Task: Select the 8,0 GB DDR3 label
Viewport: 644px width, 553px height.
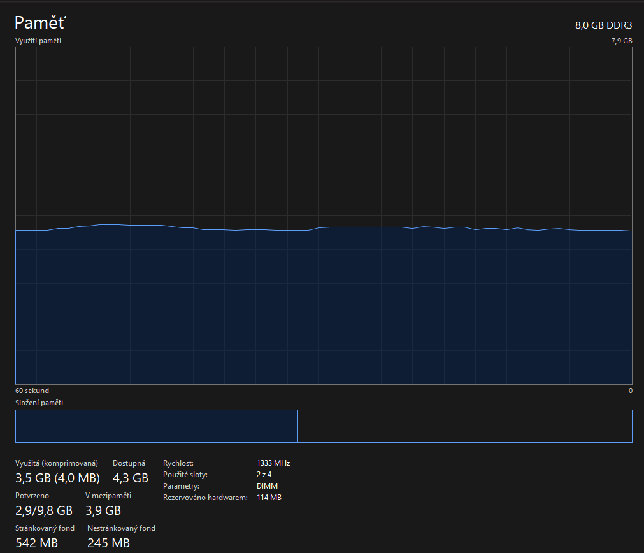Action: click(603, 25)
